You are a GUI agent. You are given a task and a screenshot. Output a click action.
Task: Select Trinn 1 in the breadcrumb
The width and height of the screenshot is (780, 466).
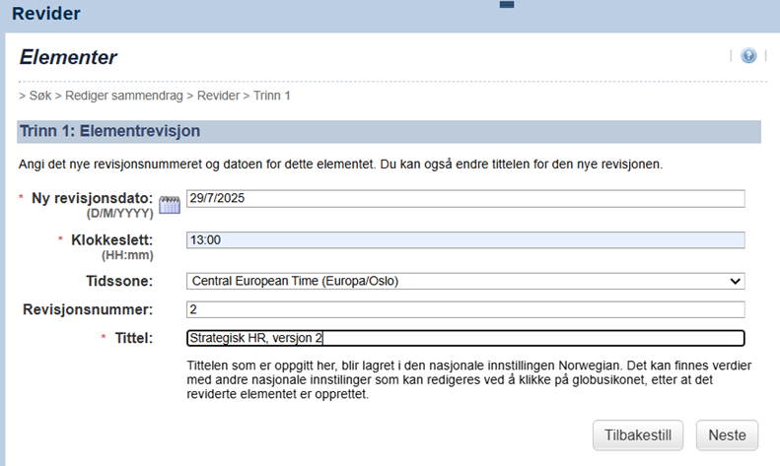(x=271, y=96)
